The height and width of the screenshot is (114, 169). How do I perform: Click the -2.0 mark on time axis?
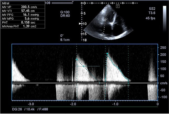click(x=73, y=104)
